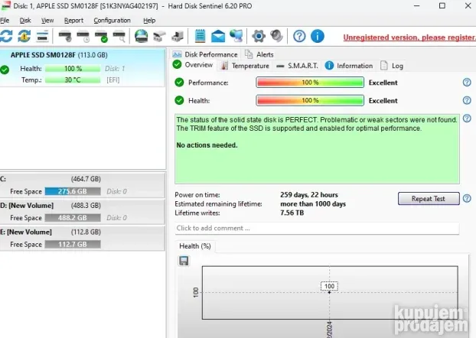Click the refresh disk status icon
Image resolution: width=476 pixels, height=338 pixels.
coord(6,36)
